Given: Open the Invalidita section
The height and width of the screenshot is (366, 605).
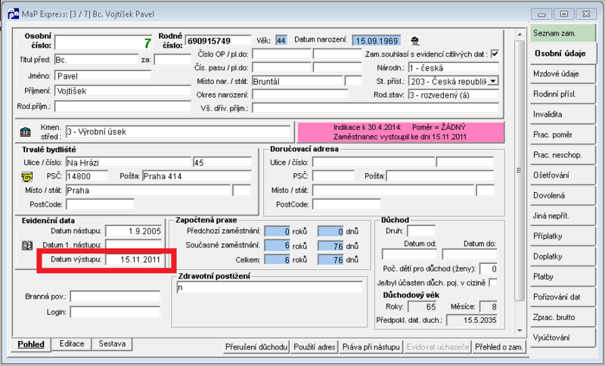Looking at the screenshot, I should tap(563, 114).
